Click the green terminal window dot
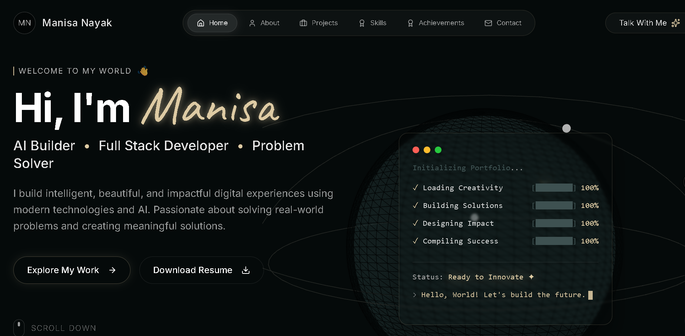Viewport: 685px width, 336px height. [x=438, y=150]
